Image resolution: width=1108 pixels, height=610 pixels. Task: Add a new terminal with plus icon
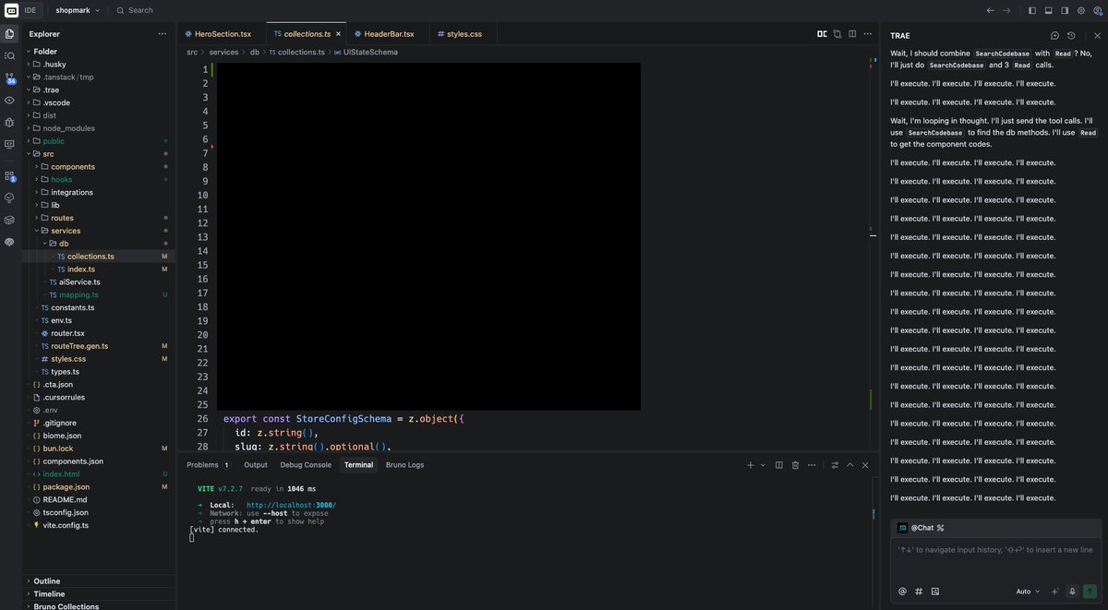pos(751,465)
